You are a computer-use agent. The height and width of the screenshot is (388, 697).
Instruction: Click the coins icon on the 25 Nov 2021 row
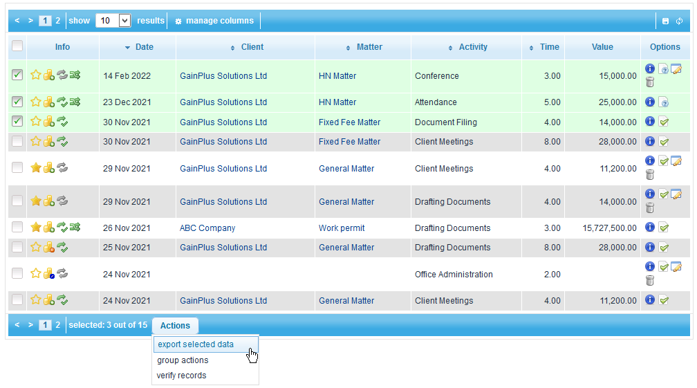pyautogui.click(x=49, y=248)
